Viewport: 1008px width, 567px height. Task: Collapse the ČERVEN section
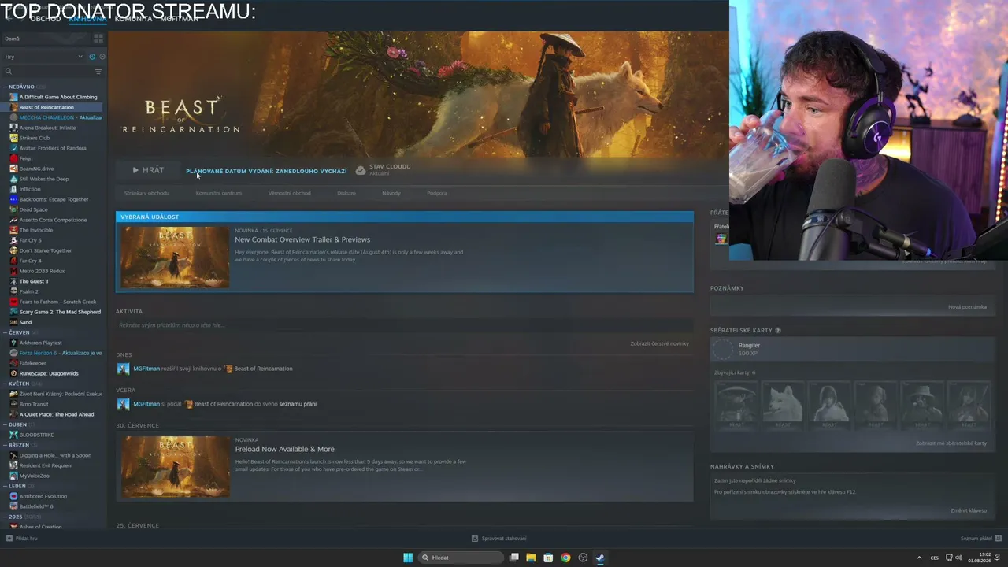[6, 332]
